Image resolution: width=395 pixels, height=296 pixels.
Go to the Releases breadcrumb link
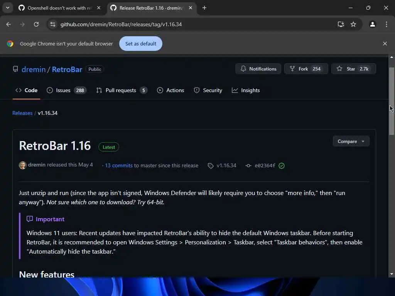(22, 113)
